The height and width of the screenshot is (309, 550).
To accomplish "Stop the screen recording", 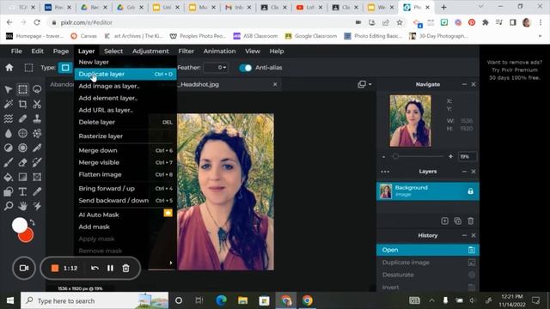I will (x=55, y=268).
